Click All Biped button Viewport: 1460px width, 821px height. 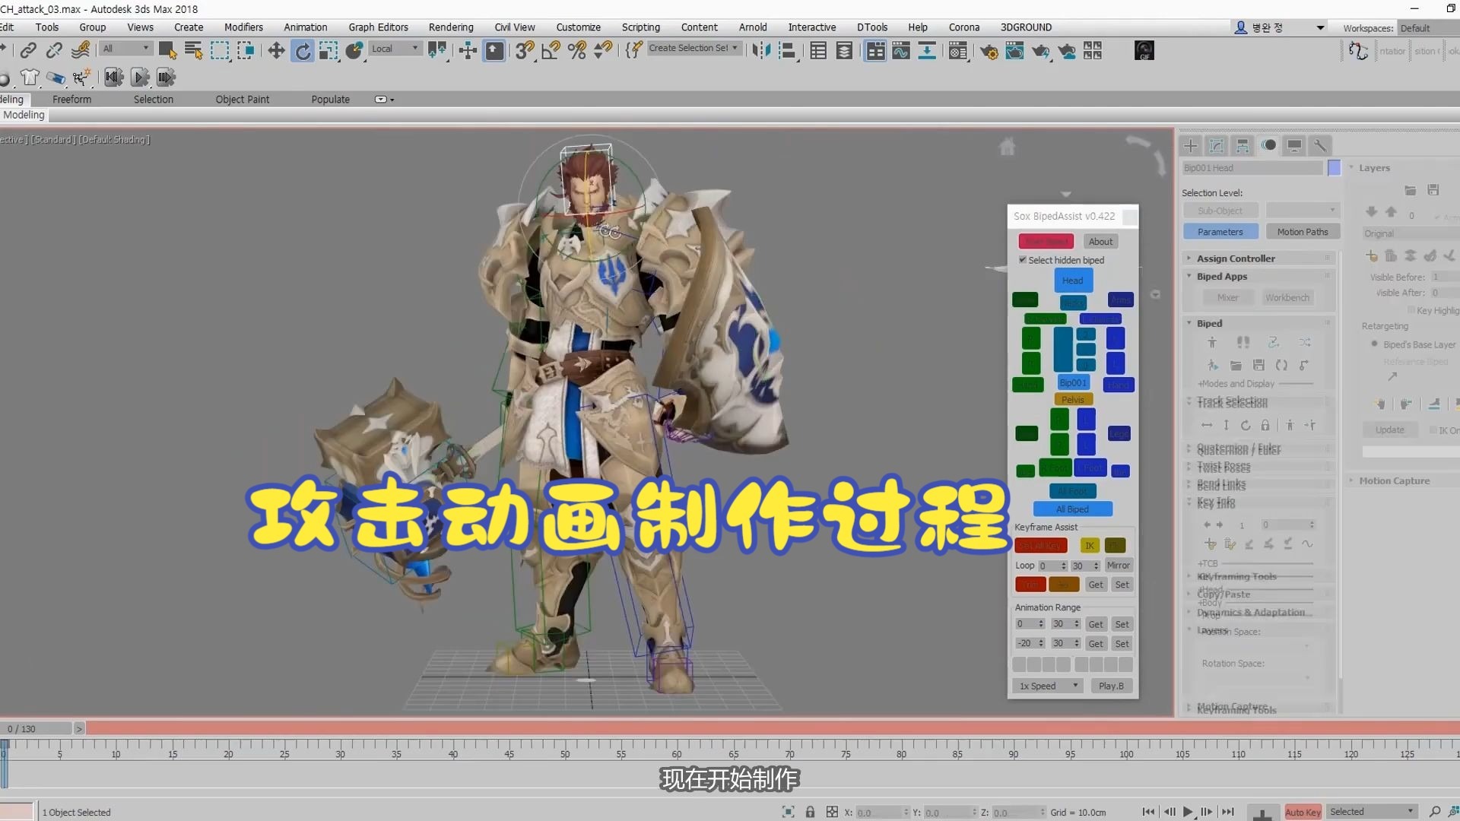1072,509
